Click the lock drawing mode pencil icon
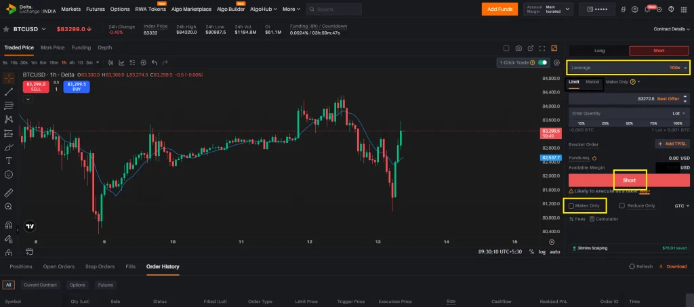 pos(9,239)
